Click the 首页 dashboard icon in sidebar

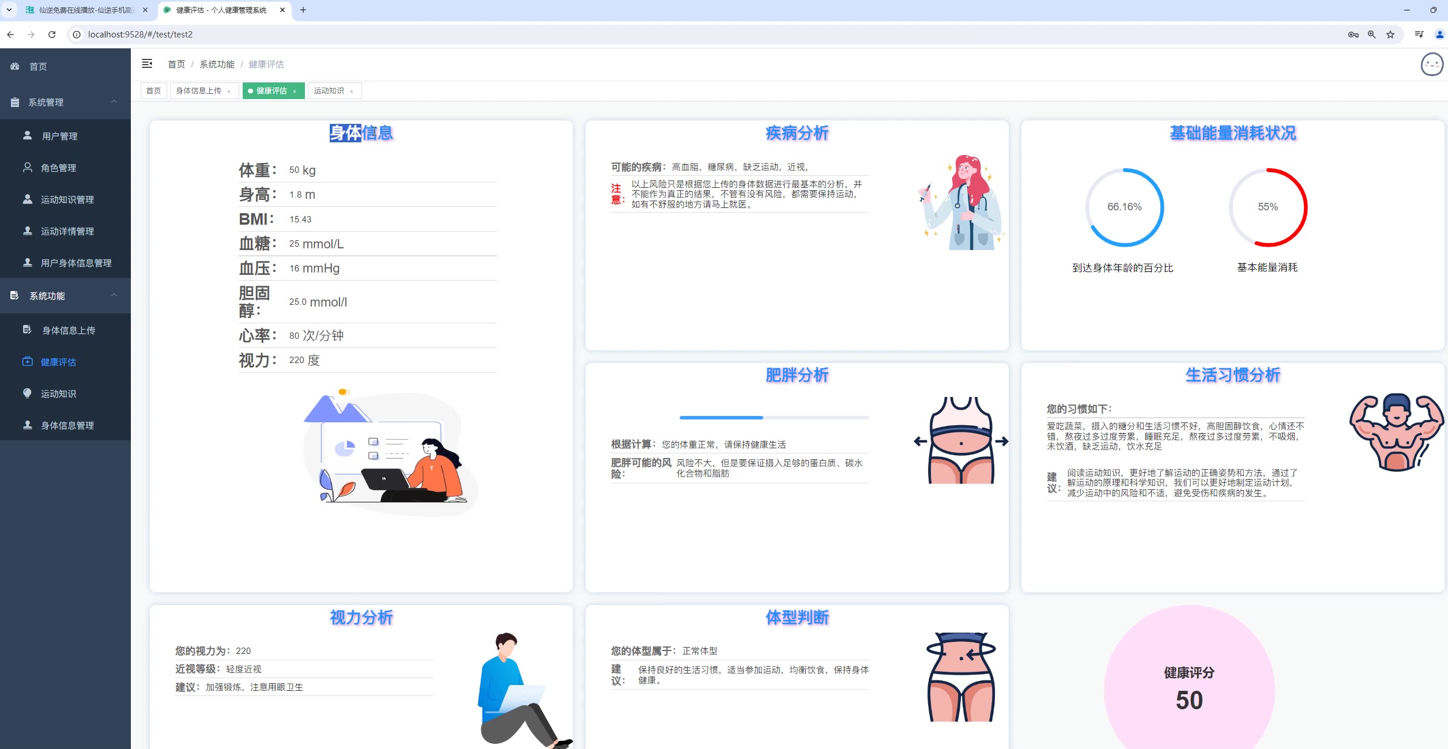click(x=15, y=66)
